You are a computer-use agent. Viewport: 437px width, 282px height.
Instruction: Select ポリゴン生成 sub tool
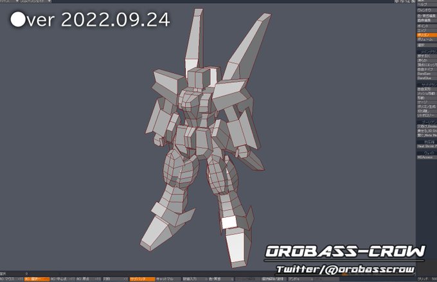point(427,107)
